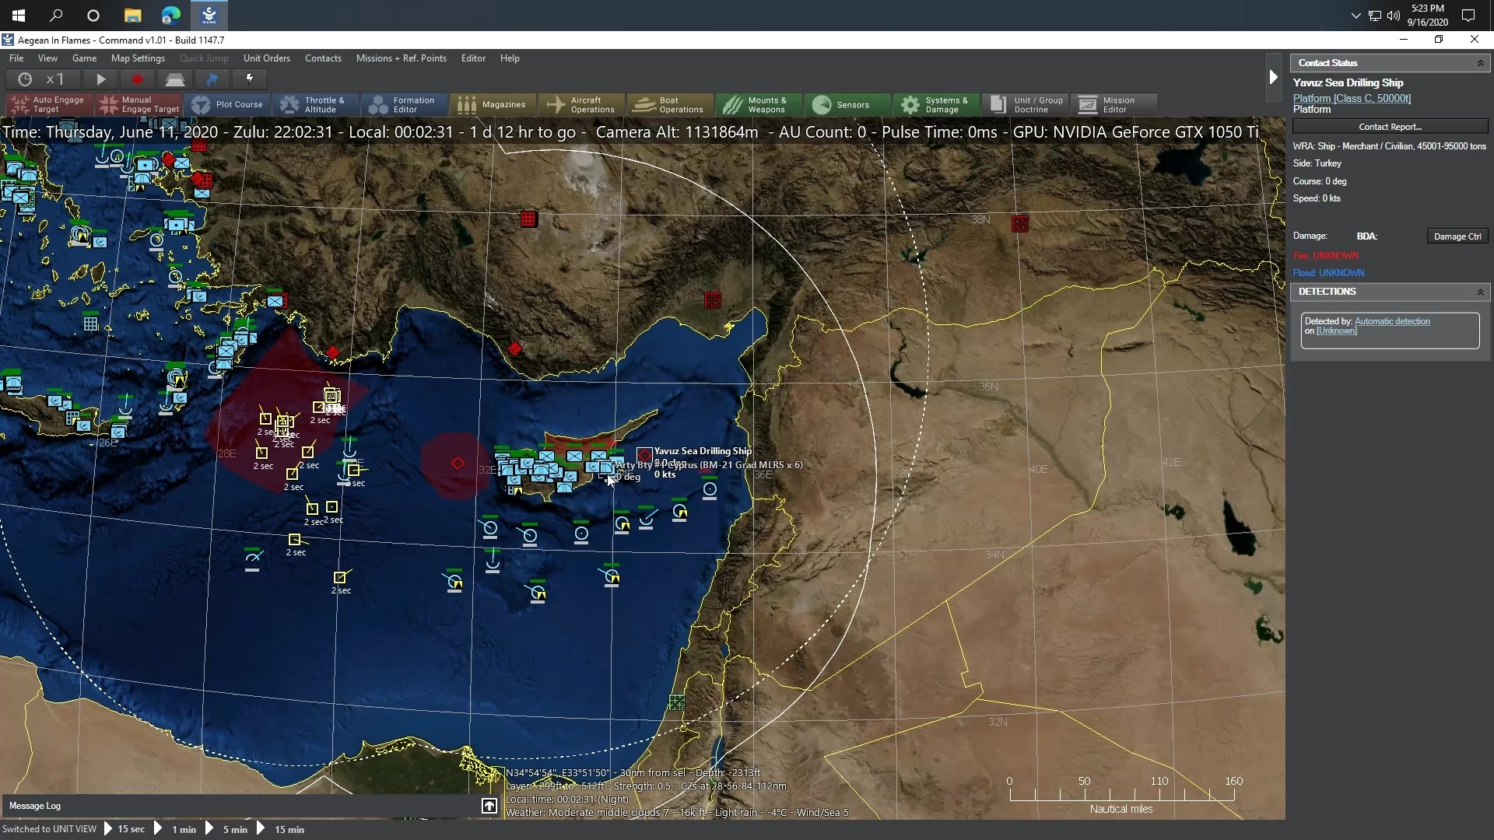Open the Windows notification center

tap(1468, 16)
